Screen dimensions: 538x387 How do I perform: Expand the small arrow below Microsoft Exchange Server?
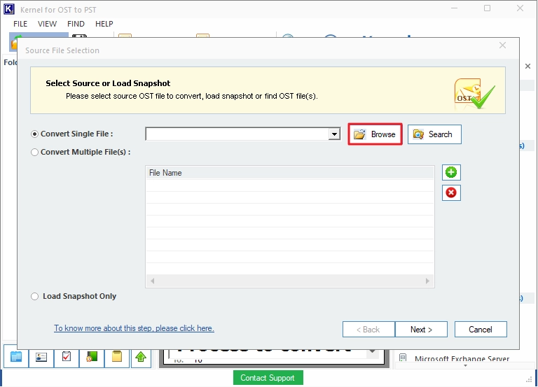tap(466, 366)
